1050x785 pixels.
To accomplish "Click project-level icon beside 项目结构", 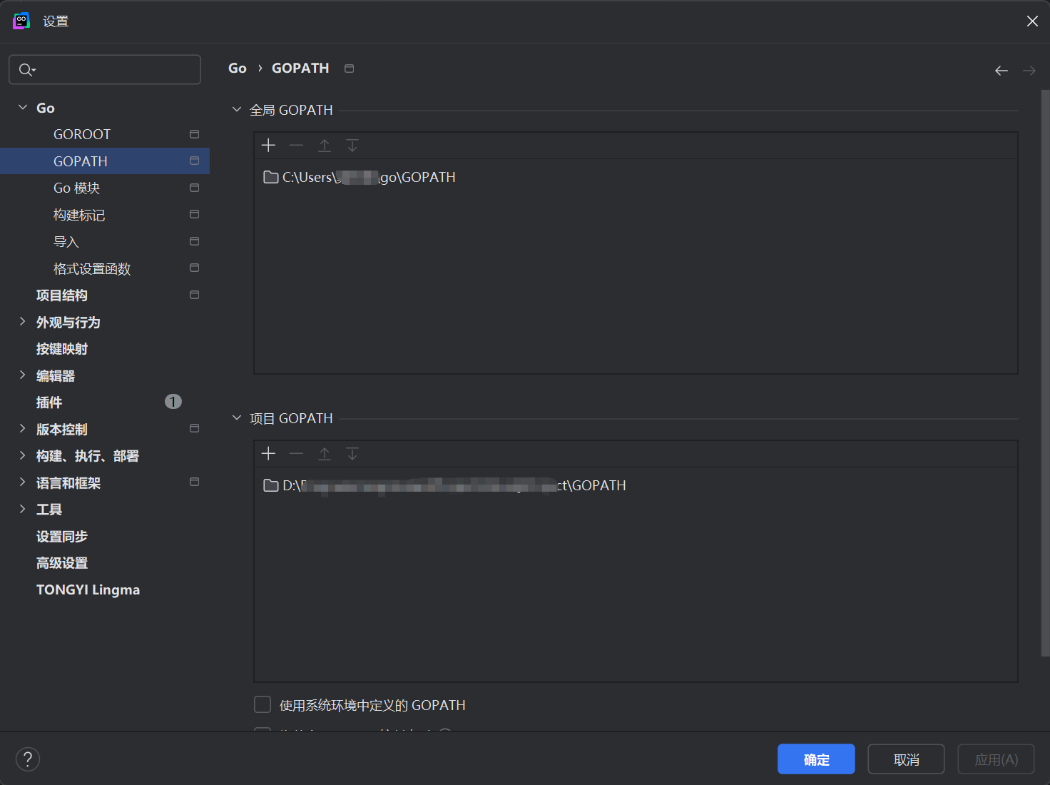I will [194, 295].
